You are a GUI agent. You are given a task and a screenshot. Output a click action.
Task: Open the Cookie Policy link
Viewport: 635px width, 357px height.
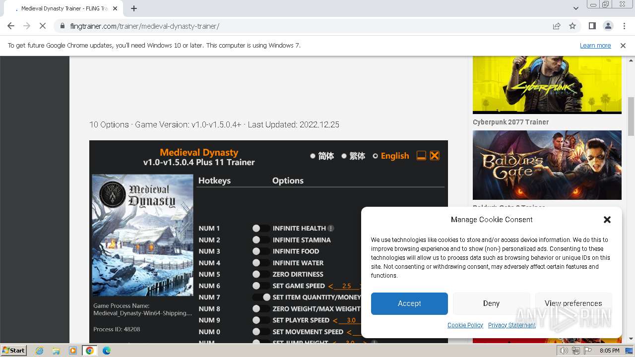tap(465, 325)
